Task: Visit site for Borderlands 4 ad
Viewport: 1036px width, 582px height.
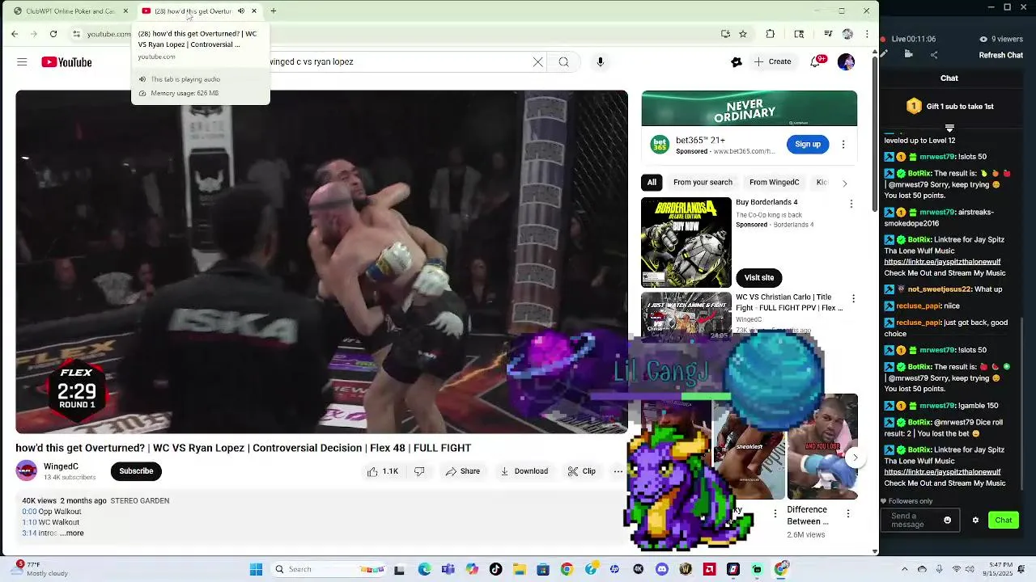Action: 758,277
